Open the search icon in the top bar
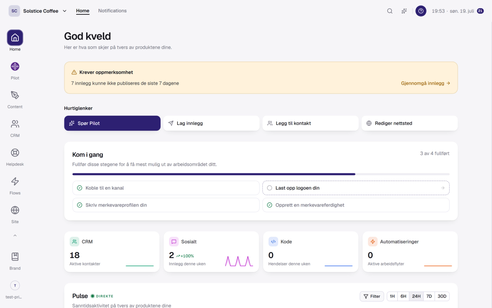The height and width of the screenshot is (308, 492). click(390, 11)
